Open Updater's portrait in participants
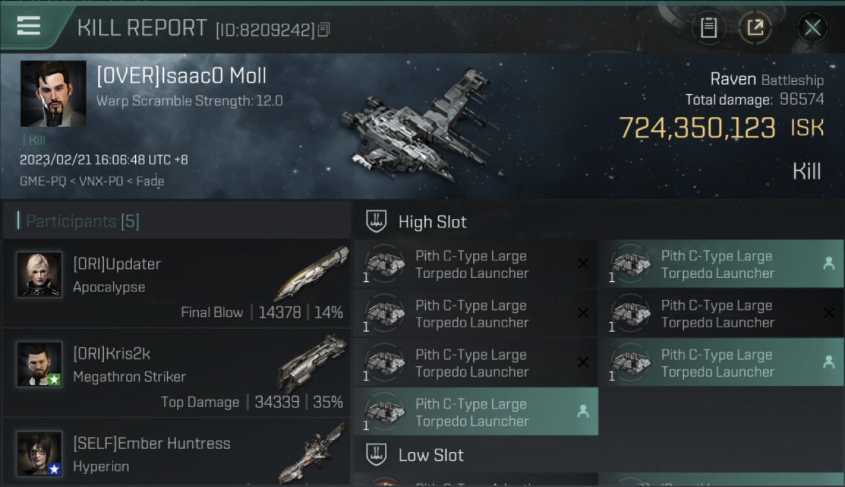845x487 pixels. tap(39, 275)
